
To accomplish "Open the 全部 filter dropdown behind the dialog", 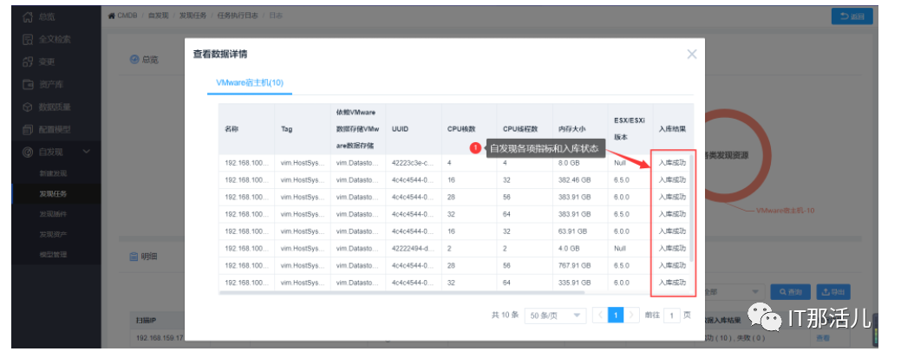I will coord(735,291).
